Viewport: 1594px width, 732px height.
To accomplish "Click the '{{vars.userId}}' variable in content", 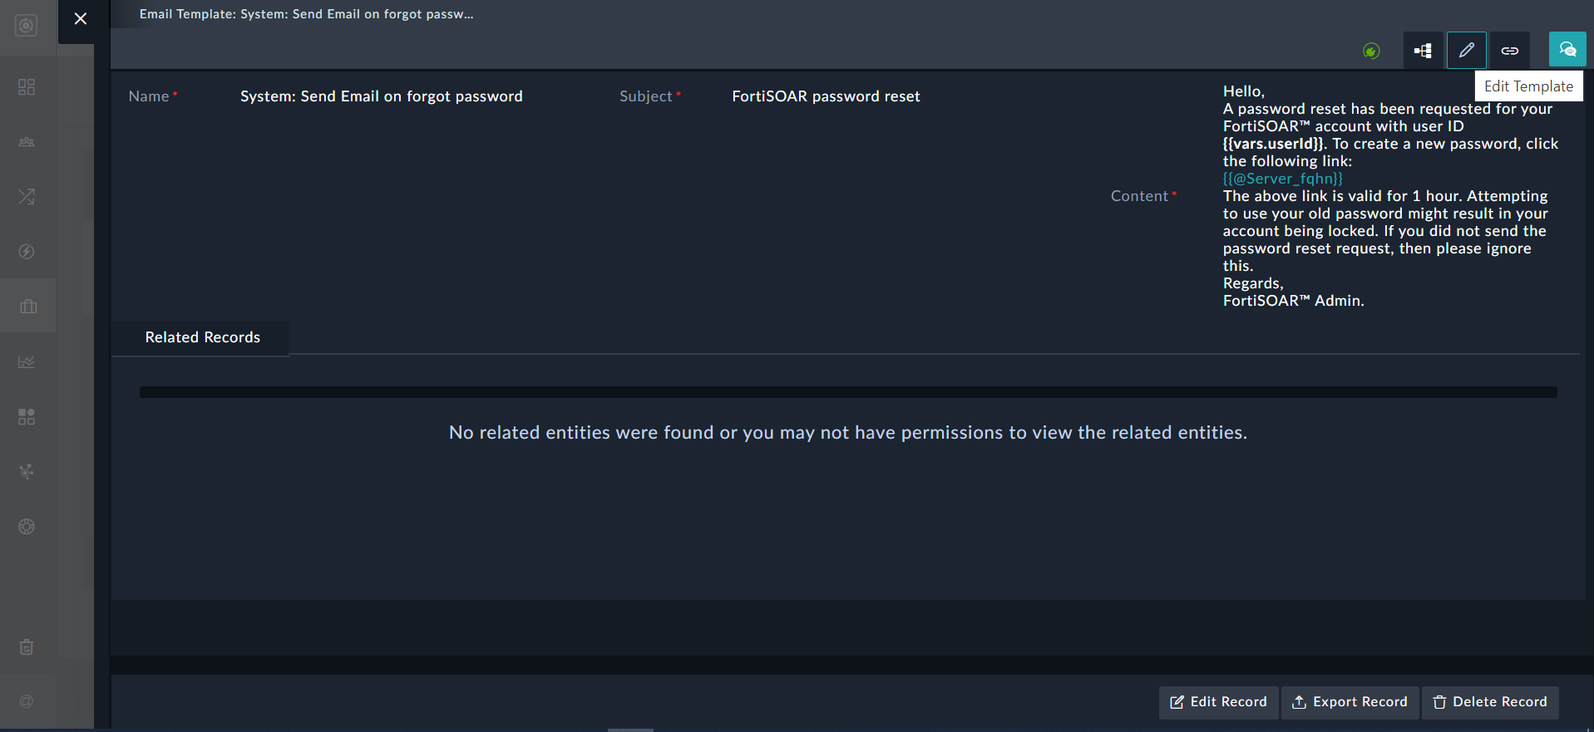I will click(x=1273, y=144).
